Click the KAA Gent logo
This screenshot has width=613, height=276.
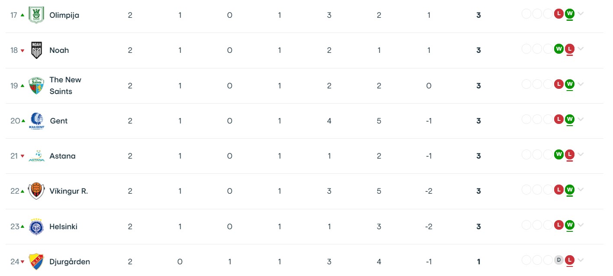pos(37,121)
